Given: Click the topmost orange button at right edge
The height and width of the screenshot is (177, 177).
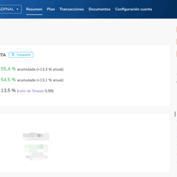Looking at the screenshot, I should point(177,29).
